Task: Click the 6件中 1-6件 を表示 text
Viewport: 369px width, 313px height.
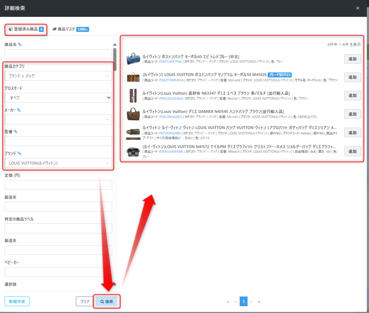Action: [x=344, y=44]
